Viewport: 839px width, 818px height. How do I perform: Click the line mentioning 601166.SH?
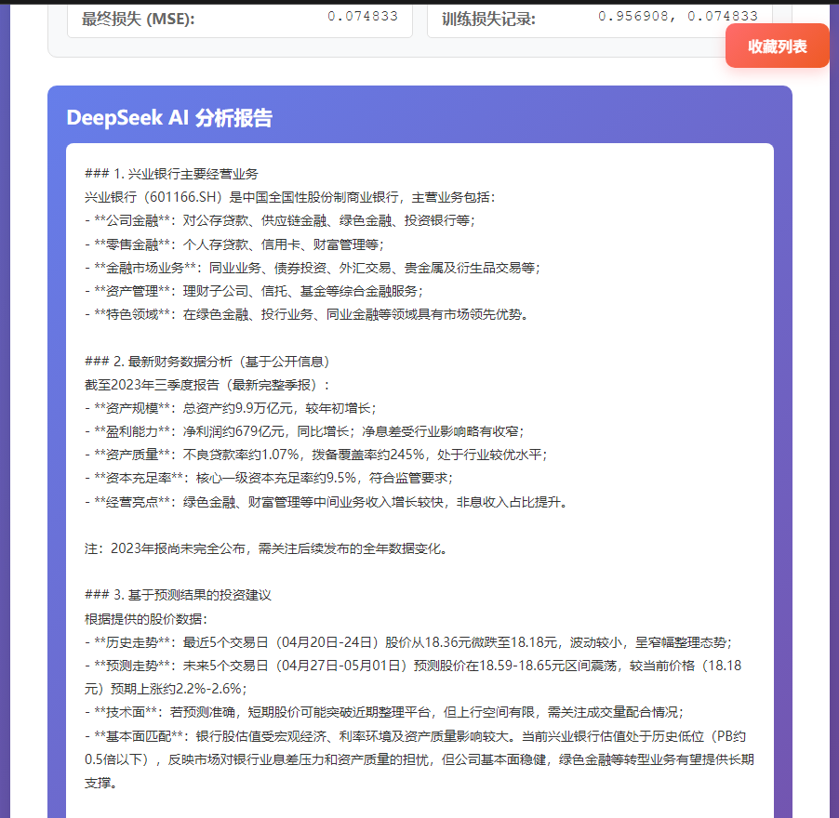tap(290, 197)
